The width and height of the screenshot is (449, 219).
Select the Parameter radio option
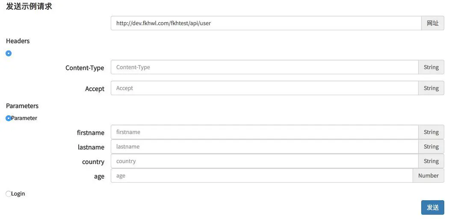point(9,118)
